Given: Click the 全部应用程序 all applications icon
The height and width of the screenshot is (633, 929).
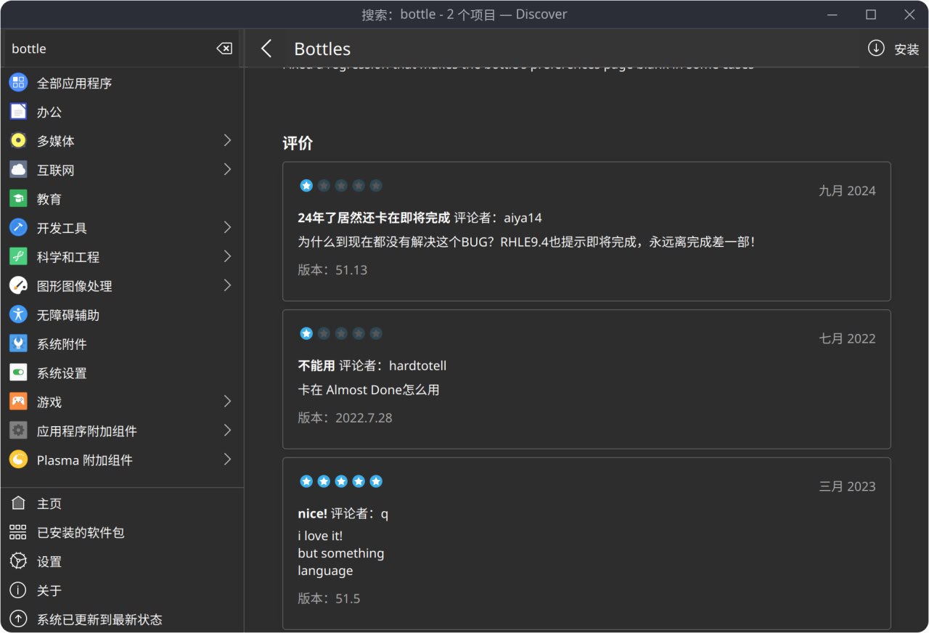Looking at the screenshot, I should tap(18, 83).
